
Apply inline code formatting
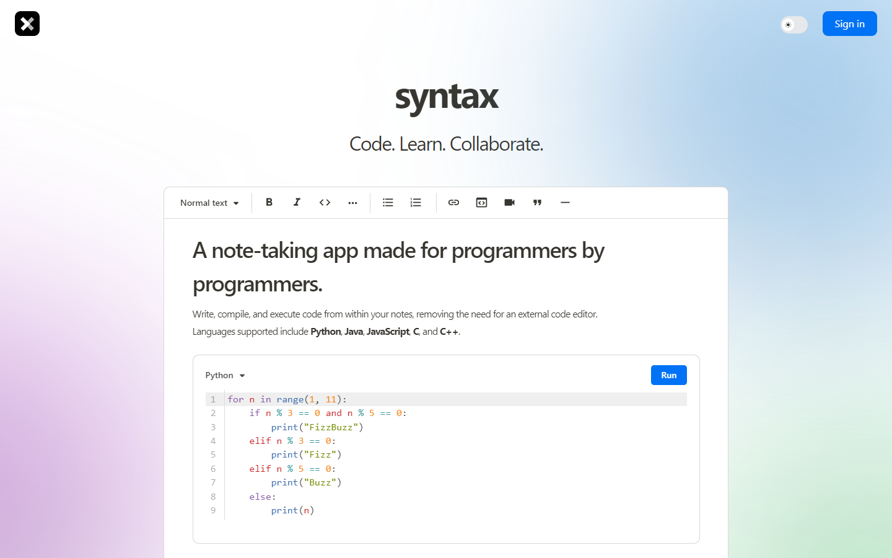point(325,202)
